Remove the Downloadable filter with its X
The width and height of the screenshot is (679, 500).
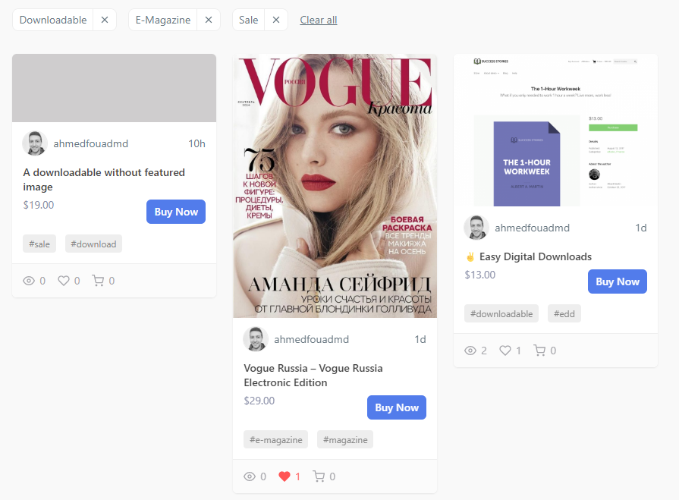(105, 20)
